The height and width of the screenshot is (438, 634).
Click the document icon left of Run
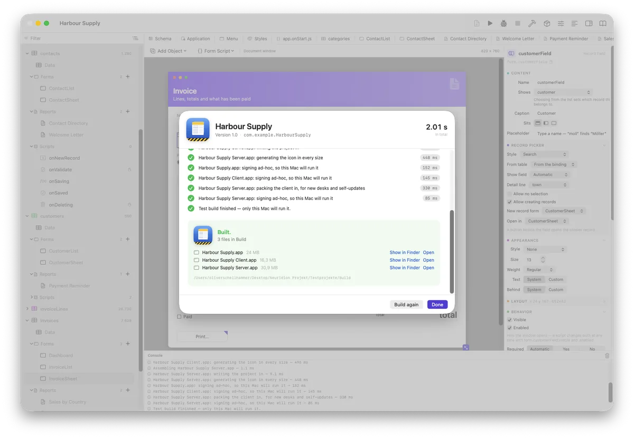pyautogui.click(x=477, y=23)
